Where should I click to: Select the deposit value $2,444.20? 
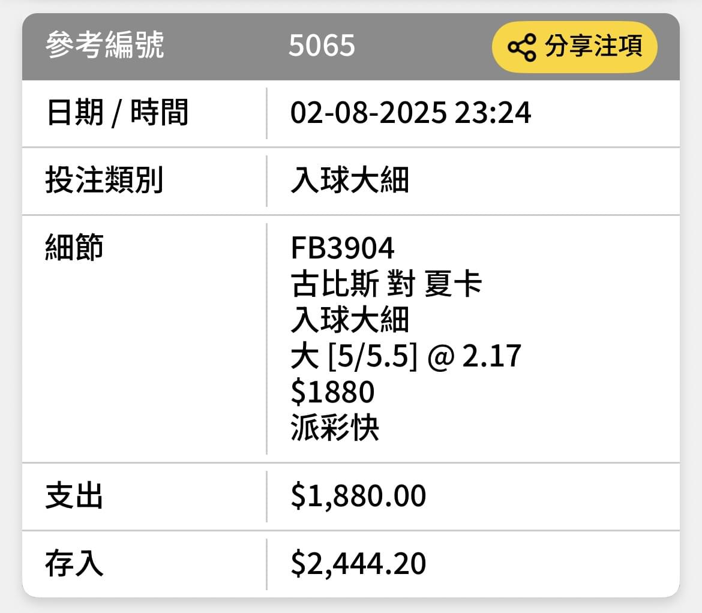point(358,564)
